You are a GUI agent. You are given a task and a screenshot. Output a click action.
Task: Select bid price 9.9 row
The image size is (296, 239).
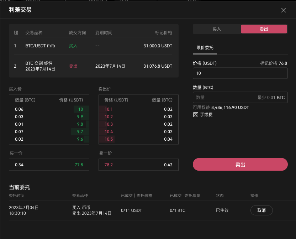point(80,117)
